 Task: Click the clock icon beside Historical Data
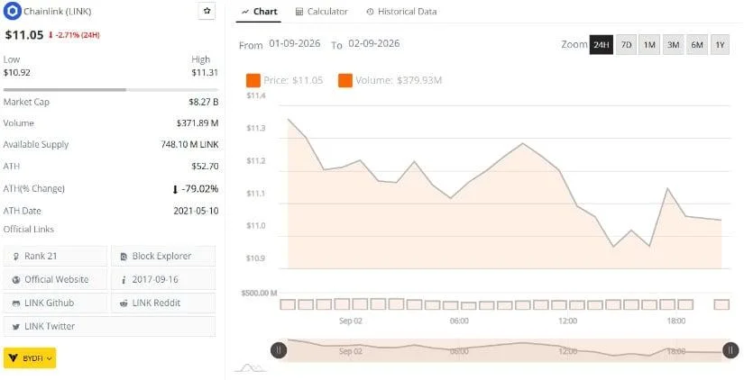coord(370,12)
